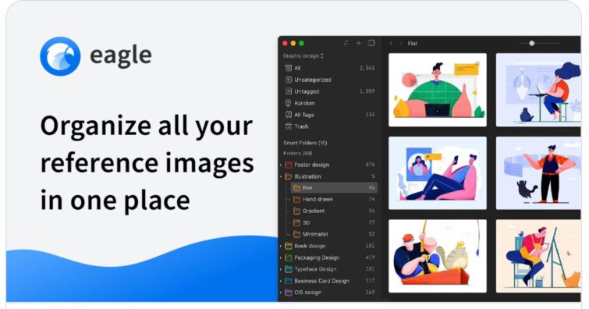
Task: Open the man at laptop illustration thumbnail
Action: pos(438,90)
